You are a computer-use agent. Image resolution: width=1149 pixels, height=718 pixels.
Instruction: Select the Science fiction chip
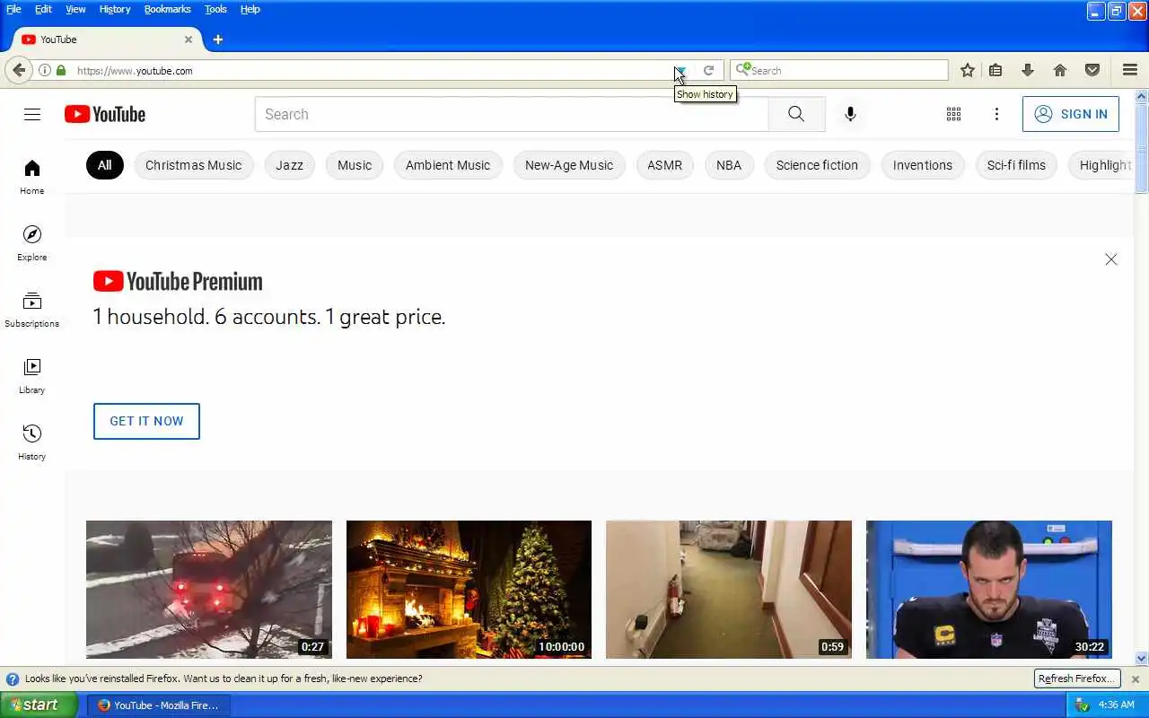click(817, 165)
